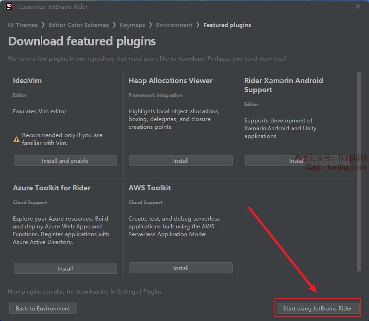Select the Environment breadcrumb
Image resolution: width=369 pixels, height=321 pixels.
(x=174, y=25)
